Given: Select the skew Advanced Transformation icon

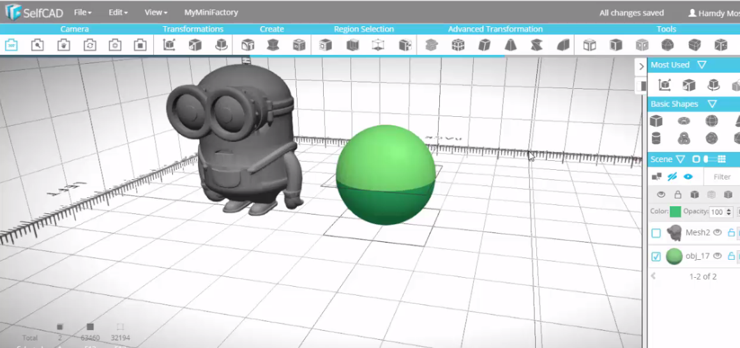Looking at the screenshot, I should tap(484, 45).
